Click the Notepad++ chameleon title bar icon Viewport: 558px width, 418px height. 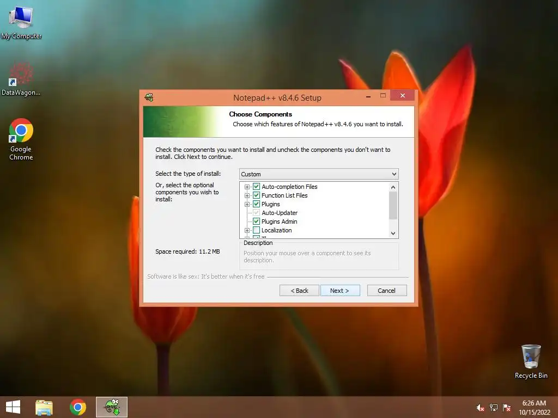(149, 97)
